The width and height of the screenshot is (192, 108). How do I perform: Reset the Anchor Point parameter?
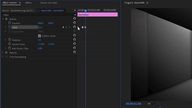(x=74, y=44)
